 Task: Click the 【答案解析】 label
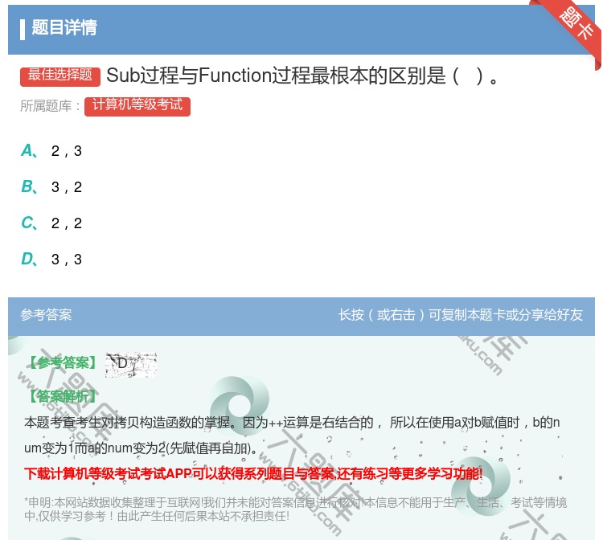coord(62,396)
